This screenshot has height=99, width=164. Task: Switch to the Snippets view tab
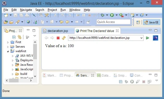pyautogui.click(x=120, y=75)
